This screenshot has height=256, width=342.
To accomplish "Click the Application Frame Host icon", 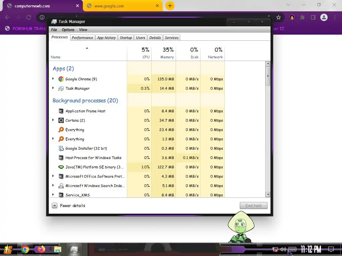I will click(x=61, y=111).
